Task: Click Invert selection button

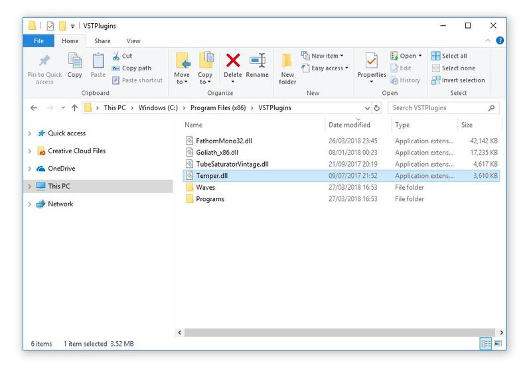Action: point(459,80)
